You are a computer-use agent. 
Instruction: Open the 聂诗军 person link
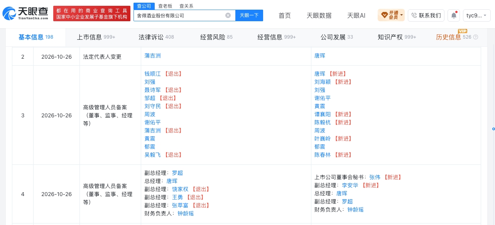pos(153,90)
